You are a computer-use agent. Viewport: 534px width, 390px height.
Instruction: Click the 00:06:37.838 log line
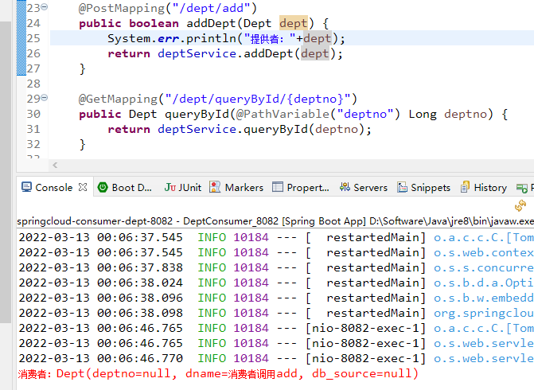click(x=276, y=267)
